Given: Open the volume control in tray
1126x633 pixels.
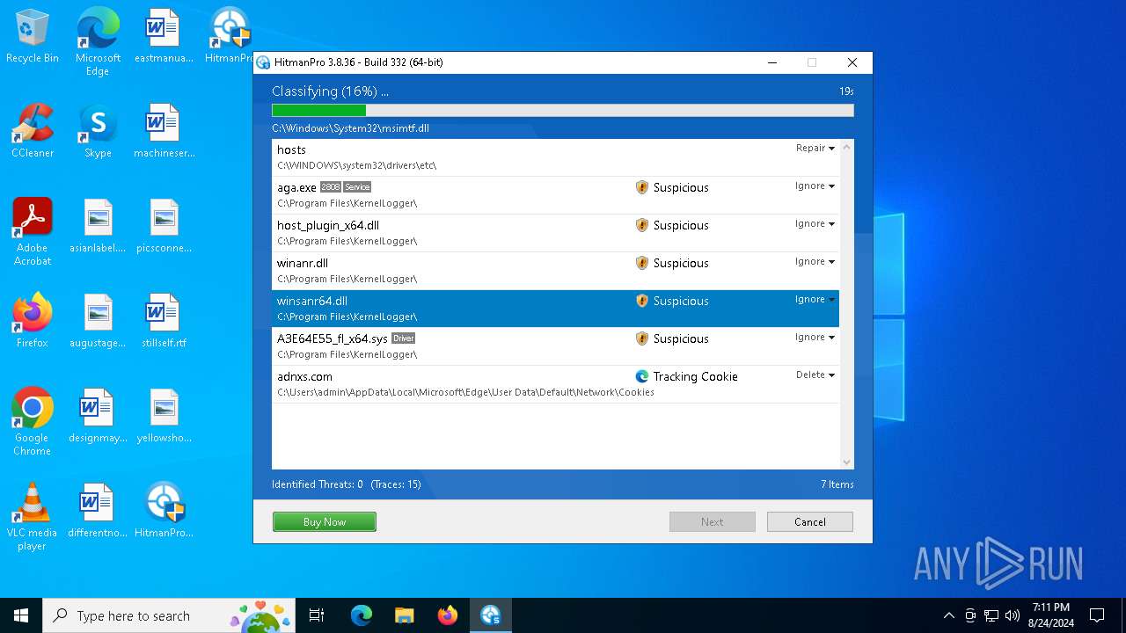Looking at the screenshot, I should click(x=1013, y=615).
